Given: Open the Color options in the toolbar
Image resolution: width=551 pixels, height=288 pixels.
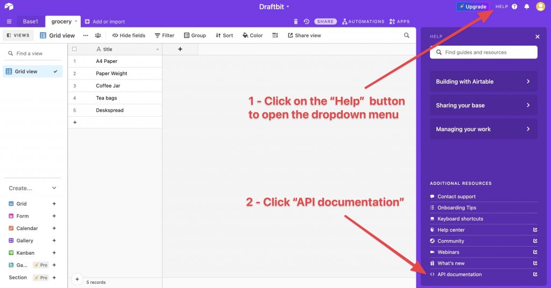Looking at the screenshot, I should pos(252,35).
